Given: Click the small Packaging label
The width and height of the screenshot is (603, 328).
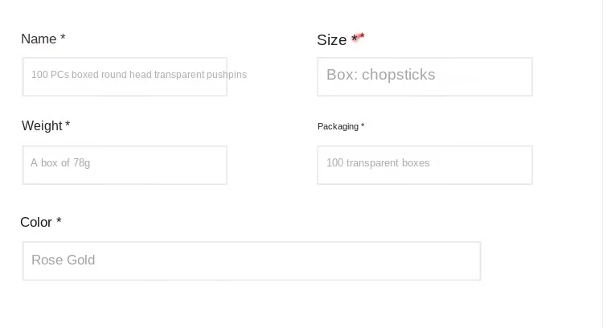Looking at the screenshot, I should coord(338,126).
